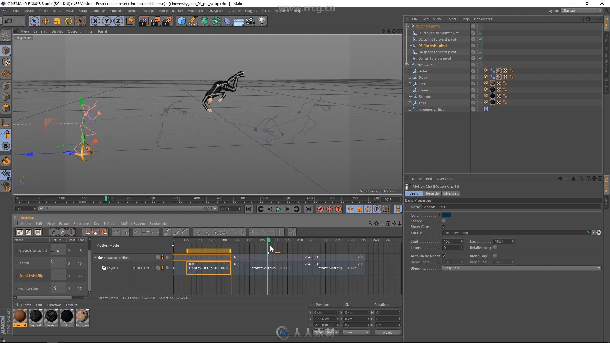610x343 pixels.
Task: Collapse CHARACTER group
Action: point(407,64)
